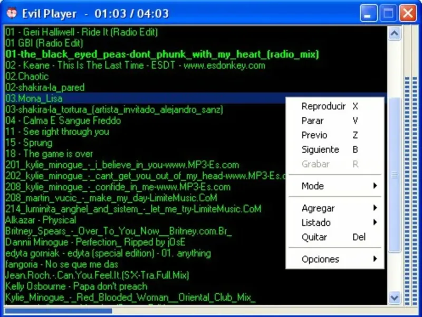Click the Evil Player title bar icon
Image resolution: width=422 pixels, height=317 pixels.
pyautogui.click(x=12, y=13)
